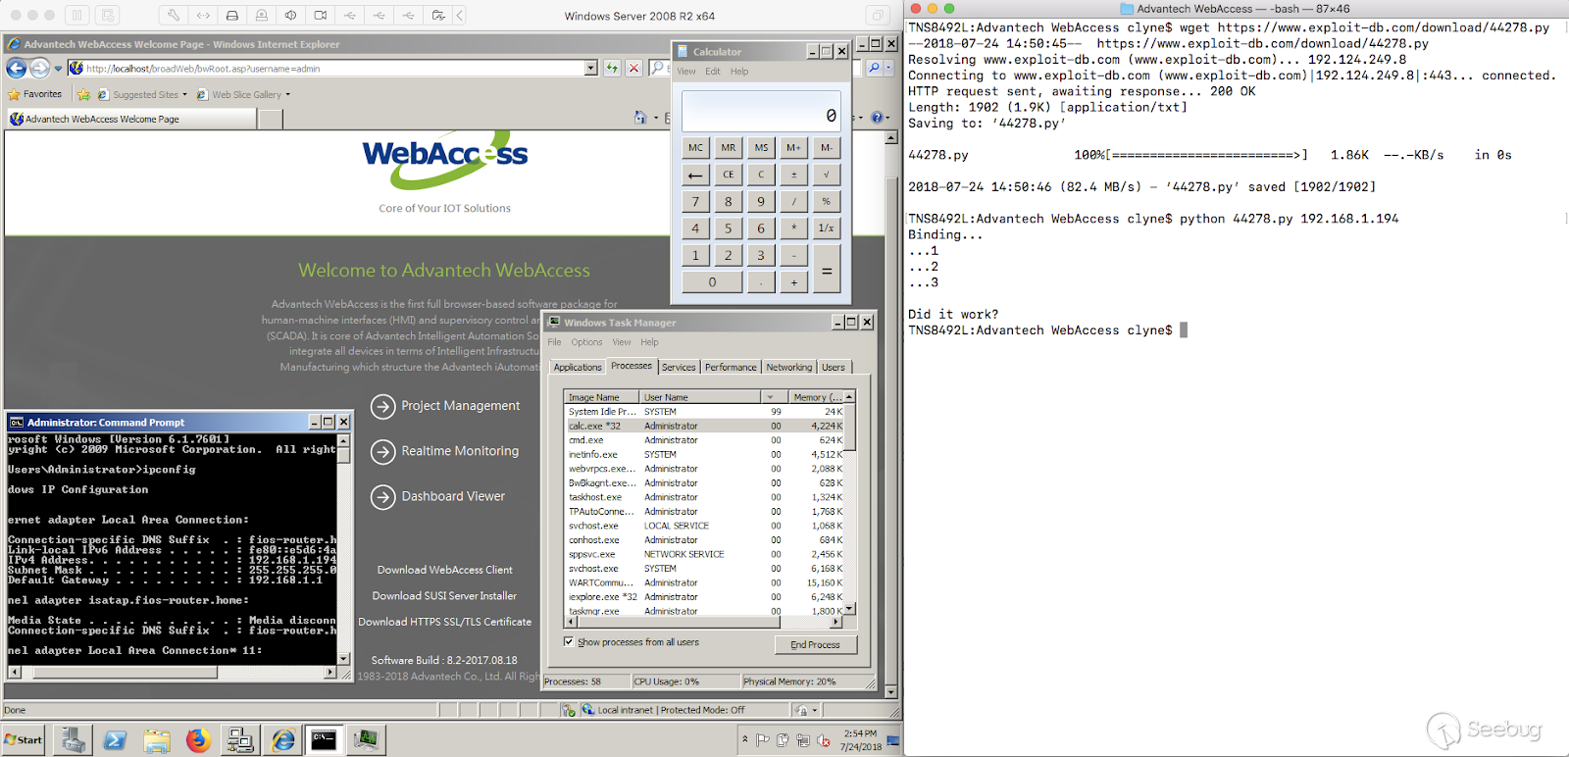This screenshot has height=757, width=1569.
Task: Launch Firefox from the taskbar
Action: click(198, 740)
